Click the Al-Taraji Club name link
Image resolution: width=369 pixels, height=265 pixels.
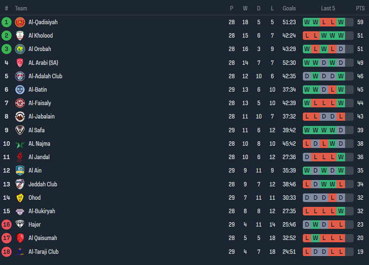pos(44,252)
